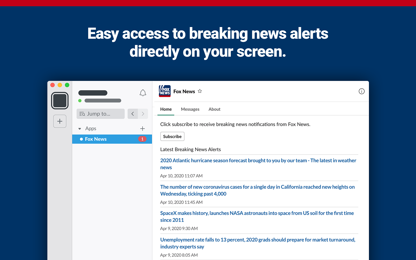Select Fox News in the sidebar

96,139
